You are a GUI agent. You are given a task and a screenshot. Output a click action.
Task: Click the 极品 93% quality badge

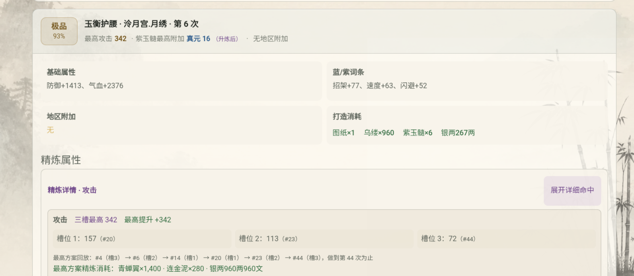click(x=59, y=31)
